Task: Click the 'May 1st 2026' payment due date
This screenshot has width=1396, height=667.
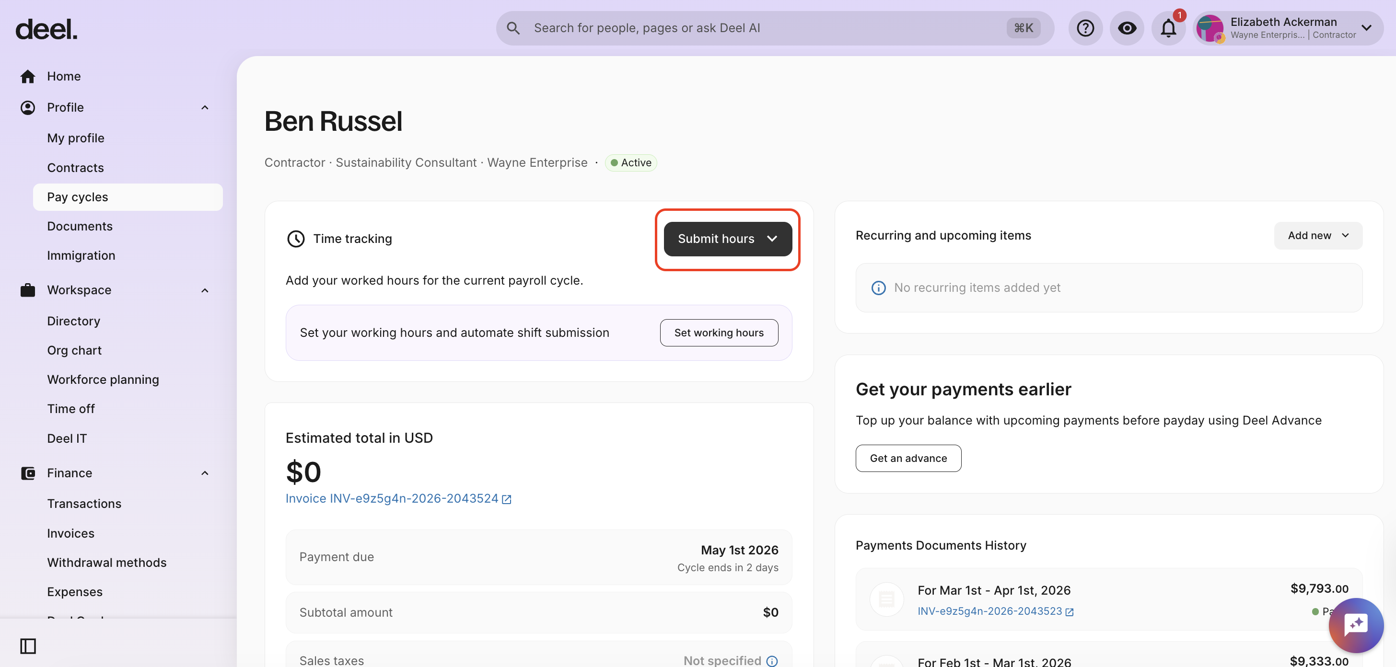Action: [739, 551]
